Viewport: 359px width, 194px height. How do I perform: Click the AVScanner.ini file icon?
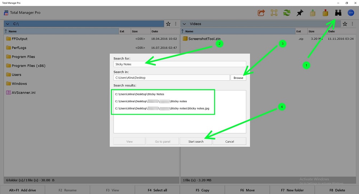[9, 93]
